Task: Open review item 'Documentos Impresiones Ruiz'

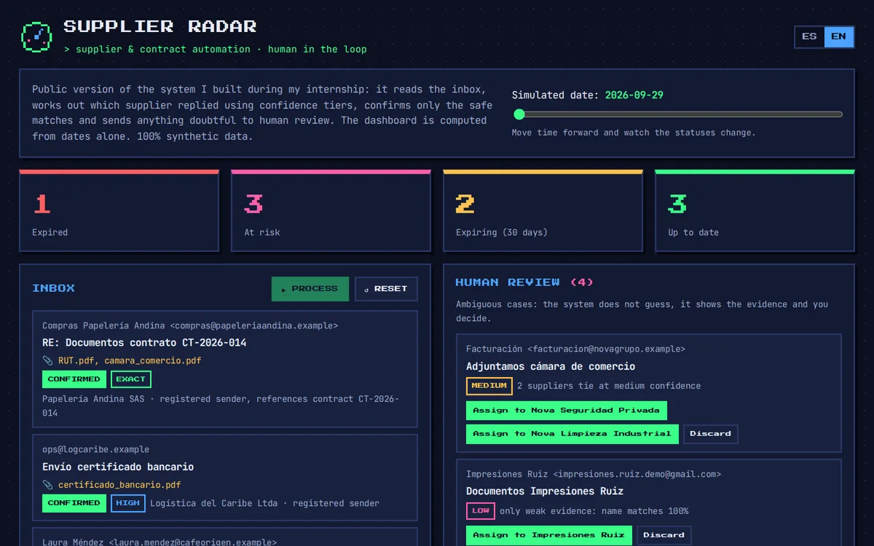Action: [x=545, y=491]
